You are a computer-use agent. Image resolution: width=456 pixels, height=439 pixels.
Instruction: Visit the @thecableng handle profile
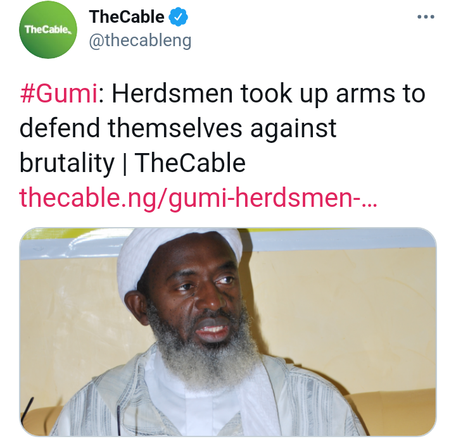click(140, 40)
